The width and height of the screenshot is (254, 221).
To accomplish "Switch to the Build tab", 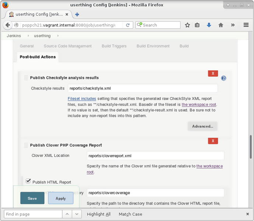I will point(184,46).
